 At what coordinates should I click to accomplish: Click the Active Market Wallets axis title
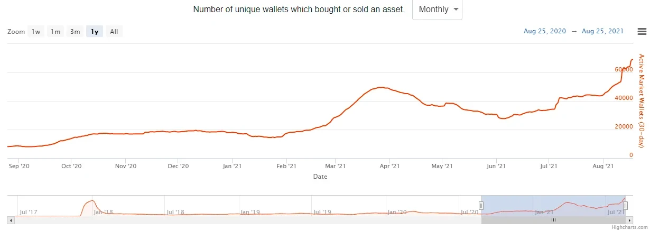(x=642, y=100)
